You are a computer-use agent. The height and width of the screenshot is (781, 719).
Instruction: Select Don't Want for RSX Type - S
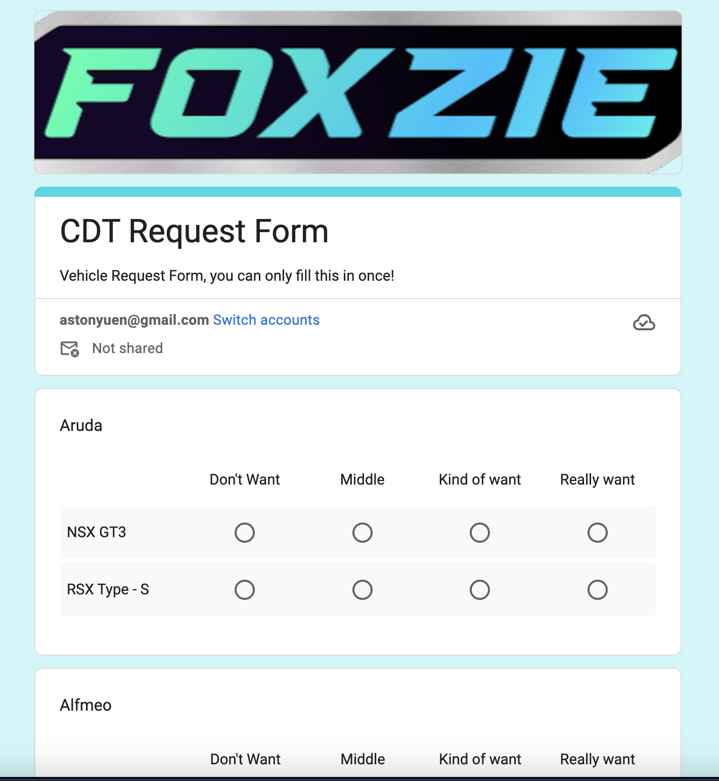click(245, 590)
